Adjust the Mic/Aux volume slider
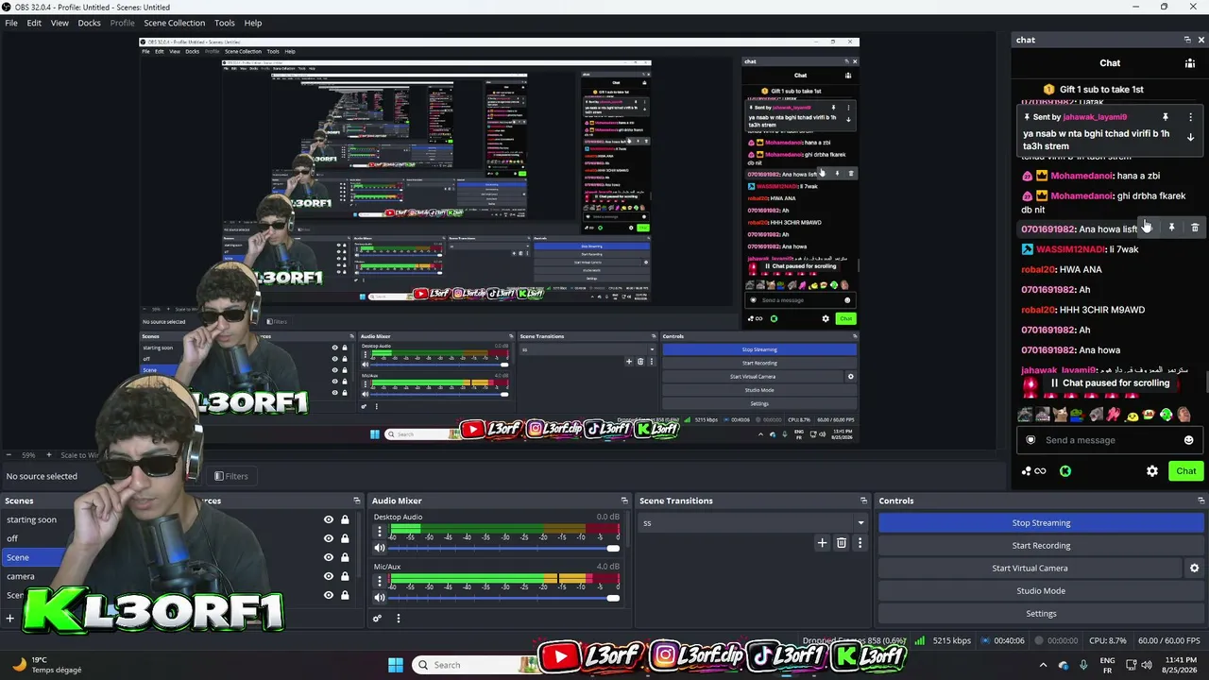Viewport: 1209px width, 680px height. coord(503,597)
